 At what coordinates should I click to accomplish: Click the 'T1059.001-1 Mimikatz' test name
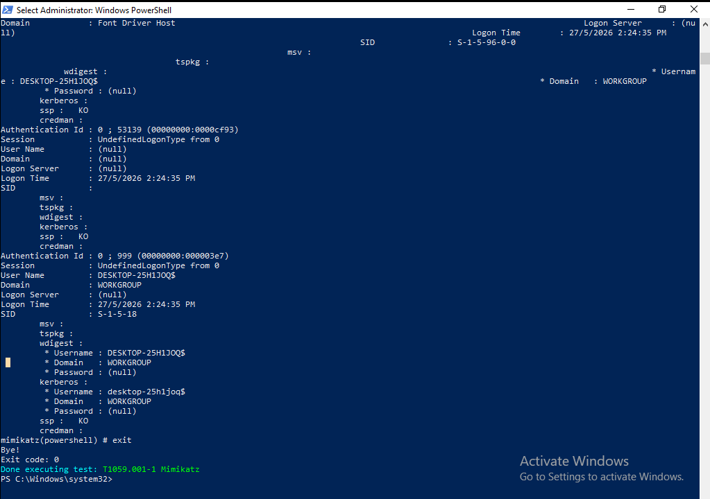coord(151,469)
